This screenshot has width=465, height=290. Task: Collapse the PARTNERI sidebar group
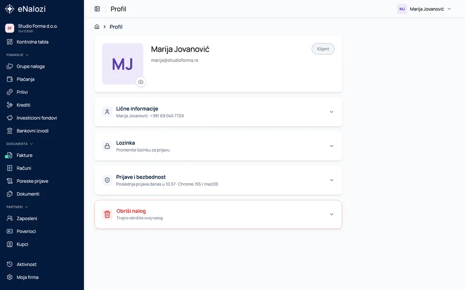(17, 207)
